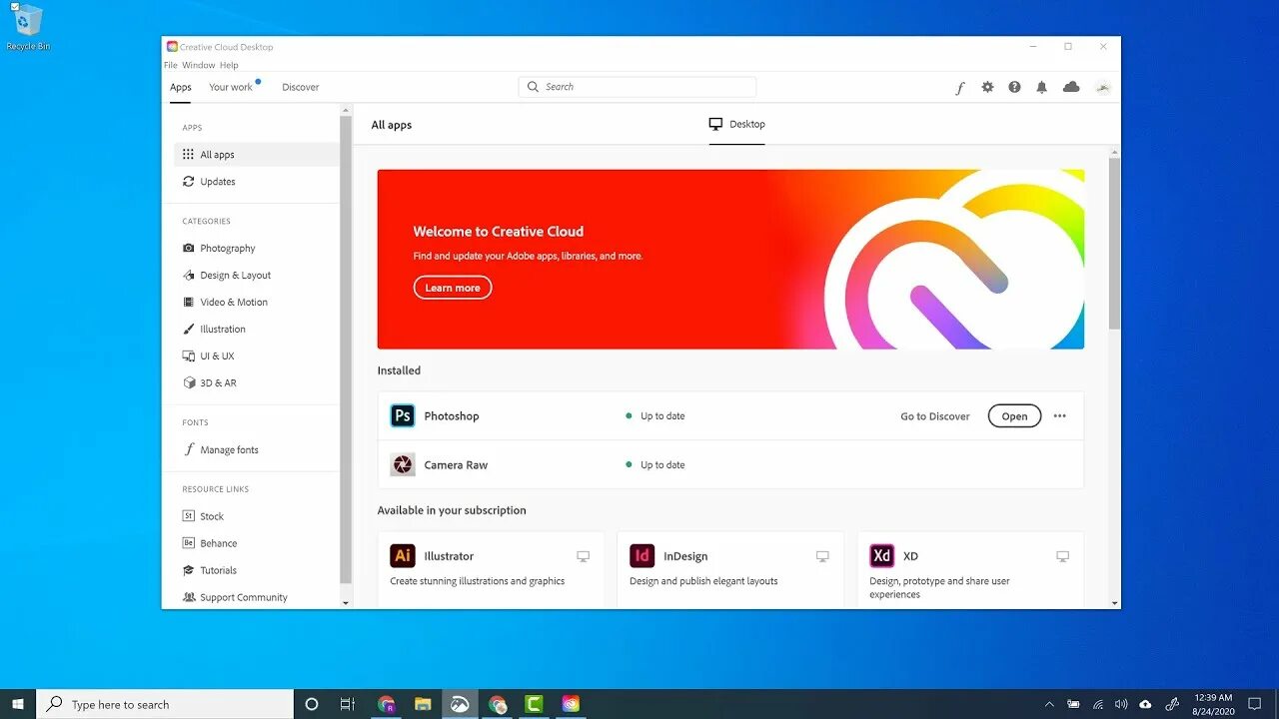1279x719 pixels.
Task: Check cloud sync status icon
Action: click(1071, 87)
